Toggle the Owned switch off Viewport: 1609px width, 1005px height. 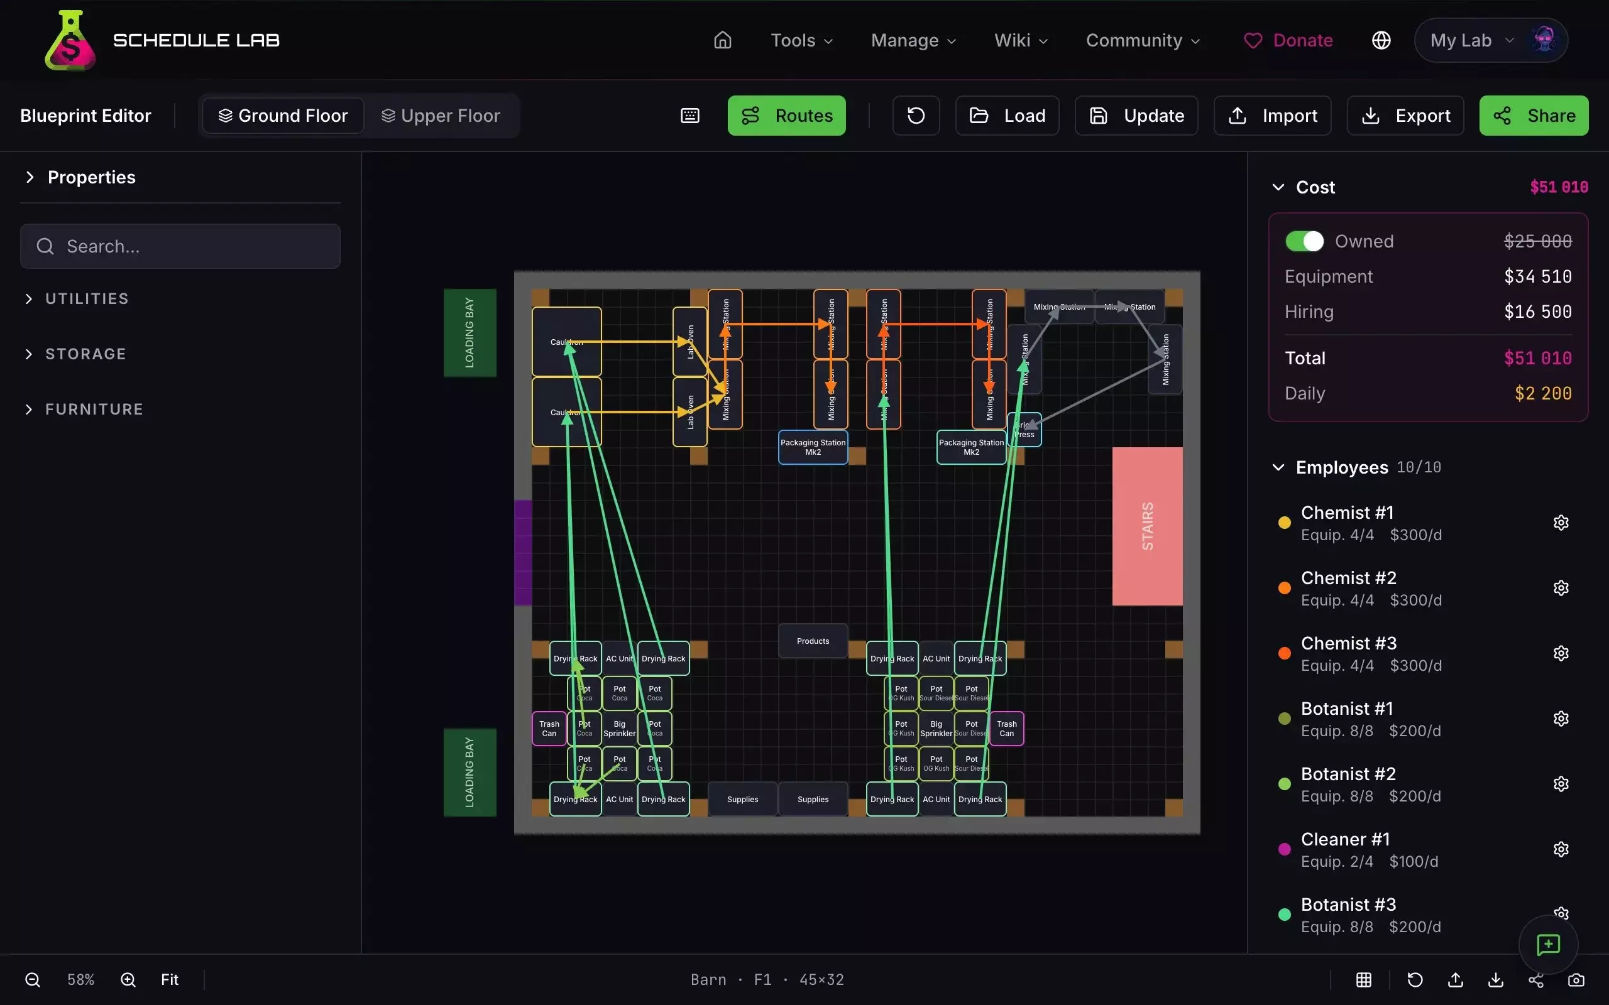[x=1304, y=241]
